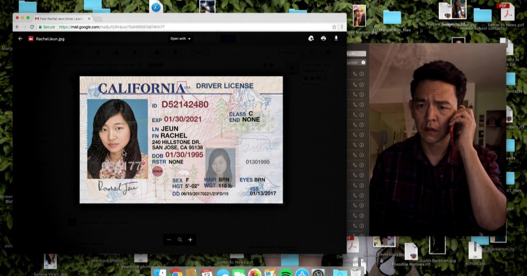Open the 'Open with' dropdown
This screenshot has height=276, width=527.
181,39
